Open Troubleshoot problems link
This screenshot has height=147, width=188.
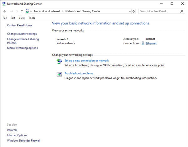[x=79, y=73]
